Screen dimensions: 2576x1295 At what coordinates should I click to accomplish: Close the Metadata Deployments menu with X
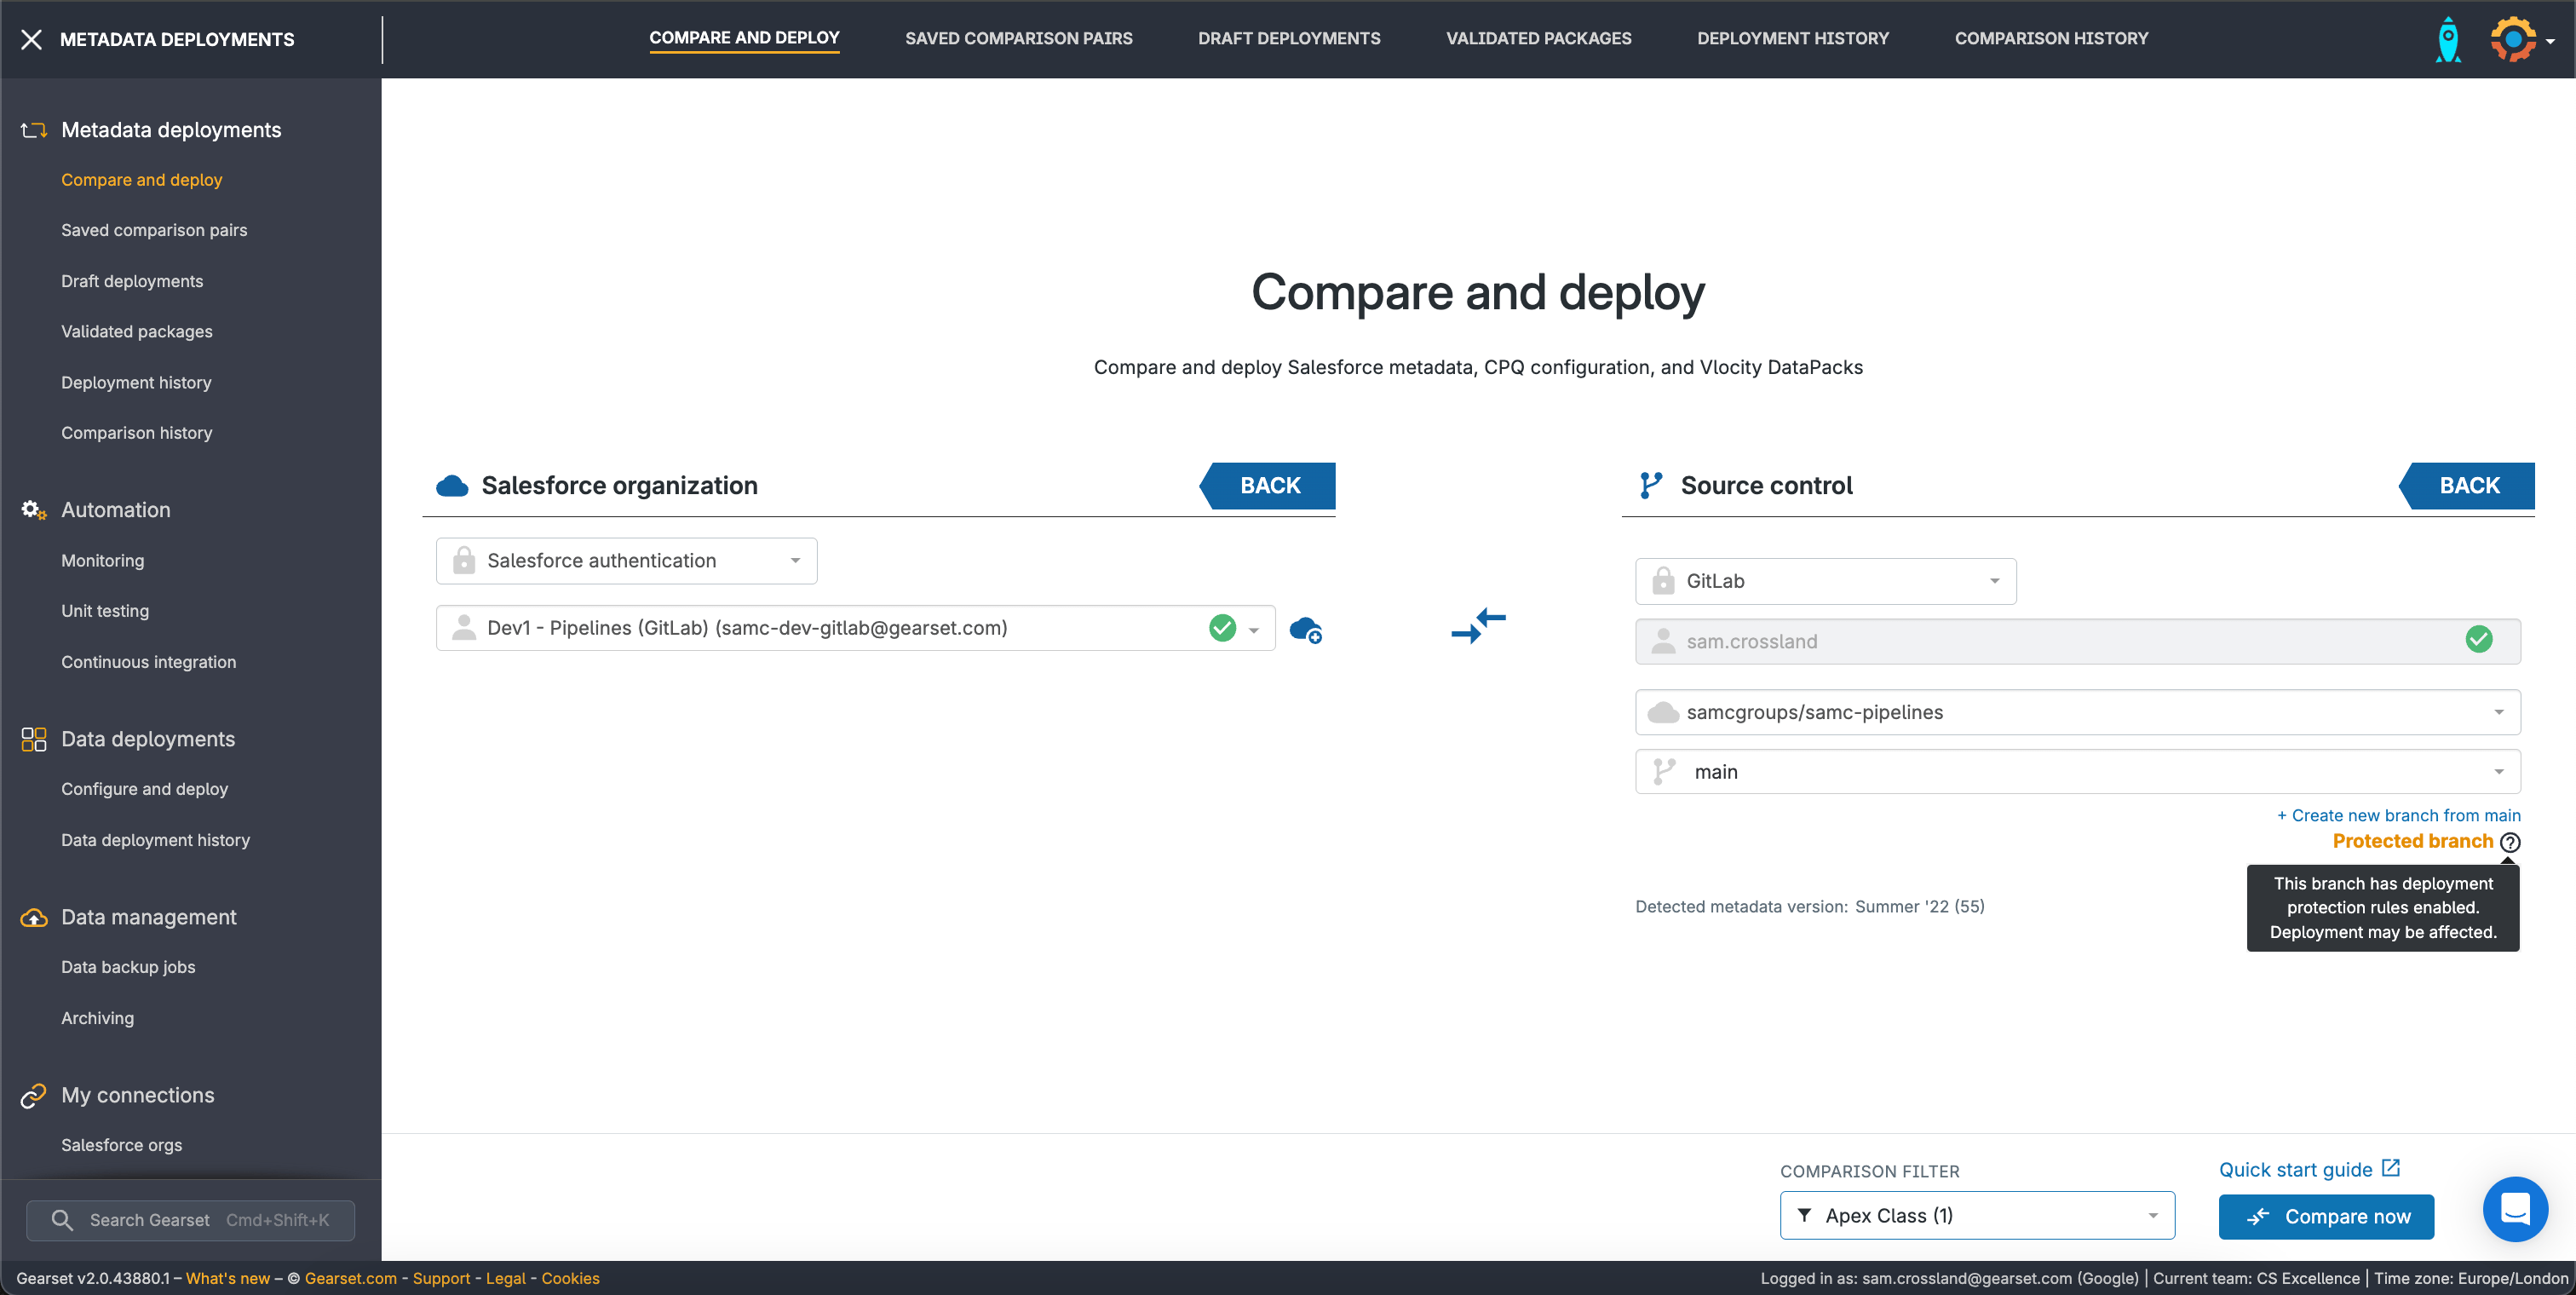[31, 39]
